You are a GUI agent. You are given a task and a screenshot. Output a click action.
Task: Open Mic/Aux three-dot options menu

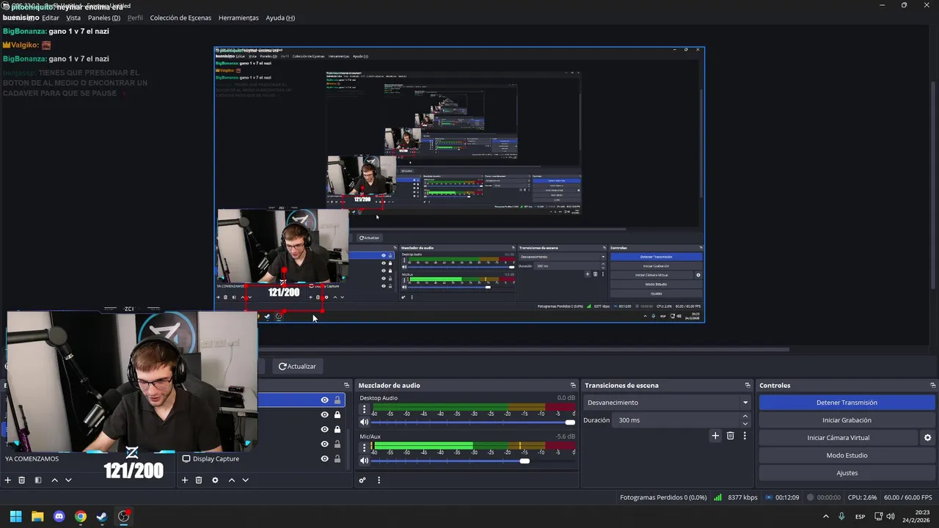point(364,447)
